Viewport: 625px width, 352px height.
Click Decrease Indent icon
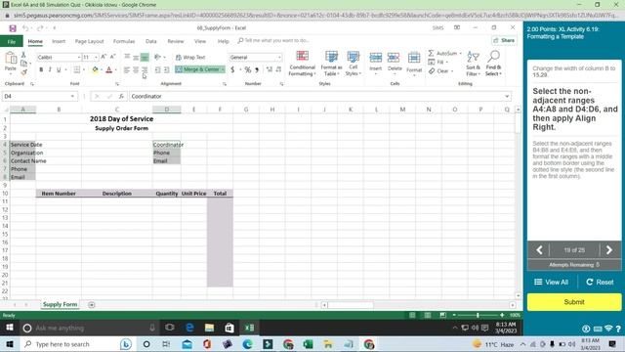[x=158, y=69]
